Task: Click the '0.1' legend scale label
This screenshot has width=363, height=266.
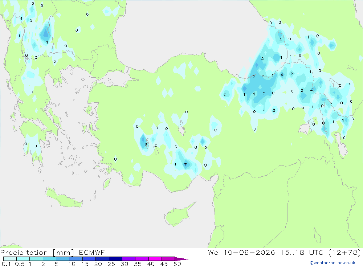Action: (6, 264)
